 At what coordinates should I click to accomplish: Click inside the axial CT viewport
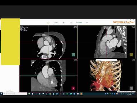click(x=49, y=42)
